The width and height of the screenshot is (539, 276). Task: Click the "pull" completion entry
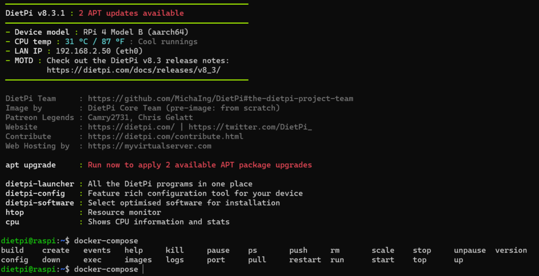point(257,260)
